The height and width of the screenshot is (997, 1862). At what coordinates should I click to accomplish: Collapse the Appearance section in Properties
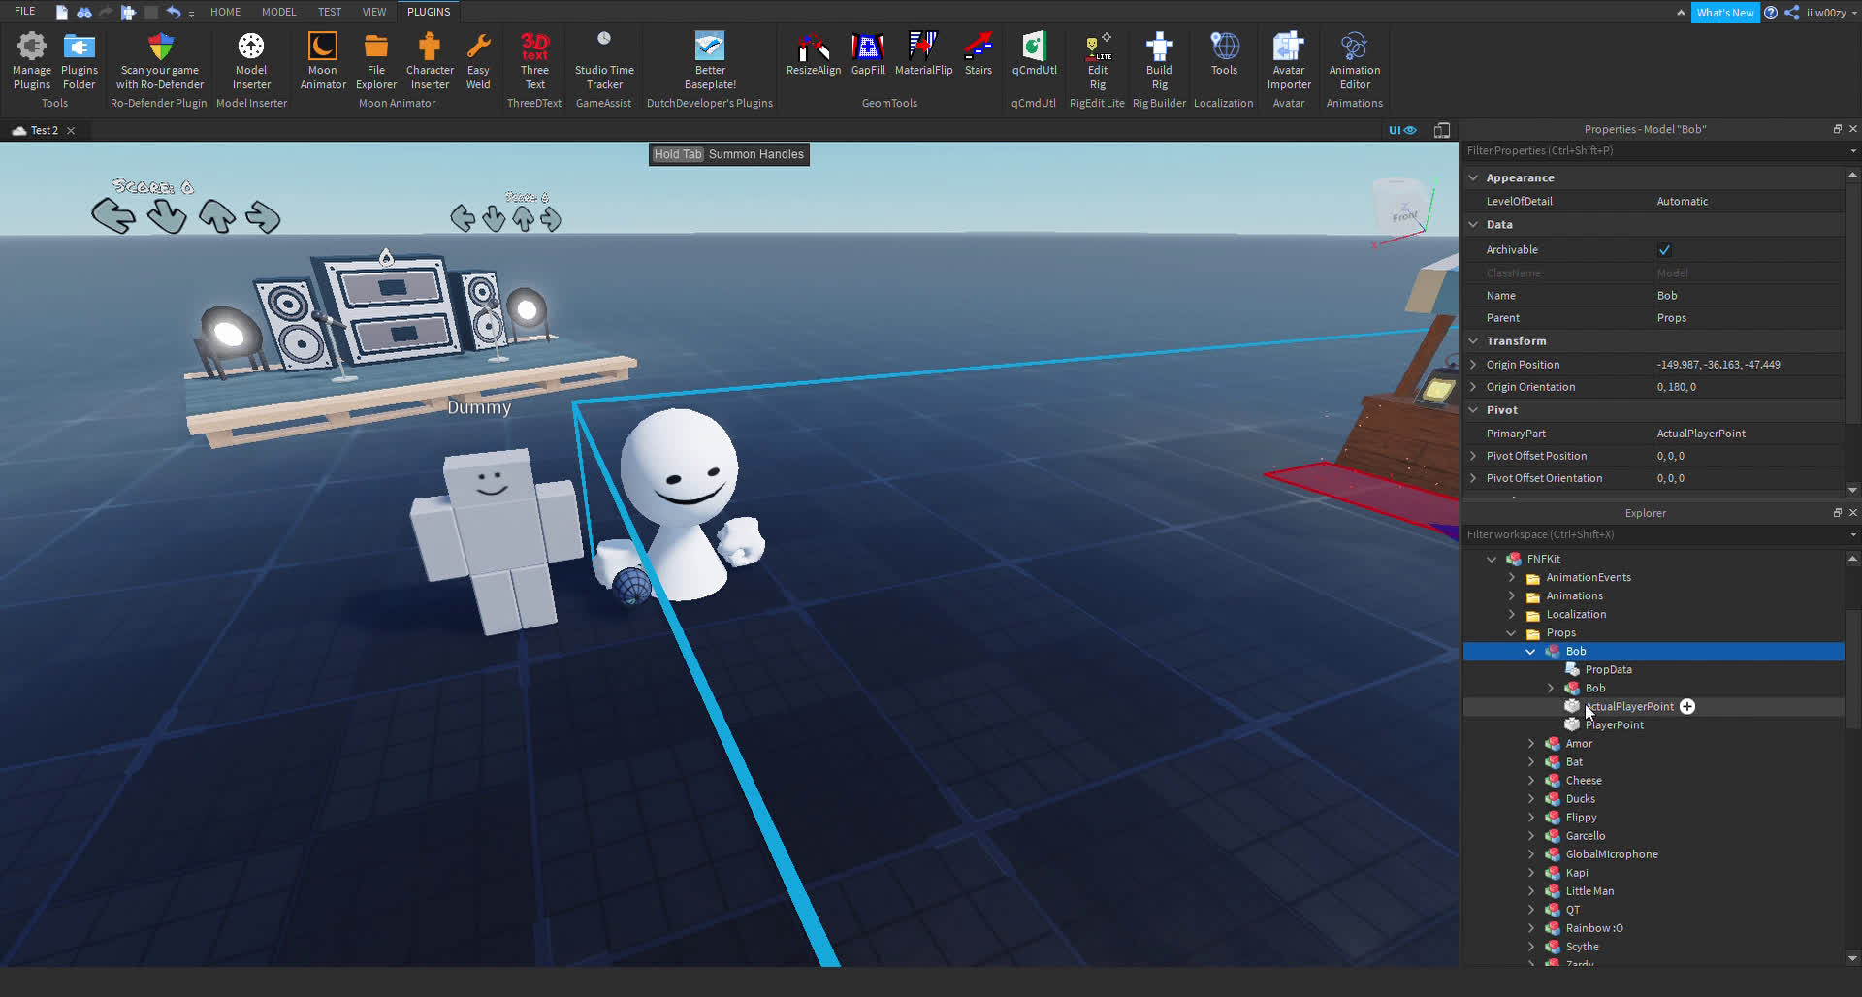[x=1474, y=177]
